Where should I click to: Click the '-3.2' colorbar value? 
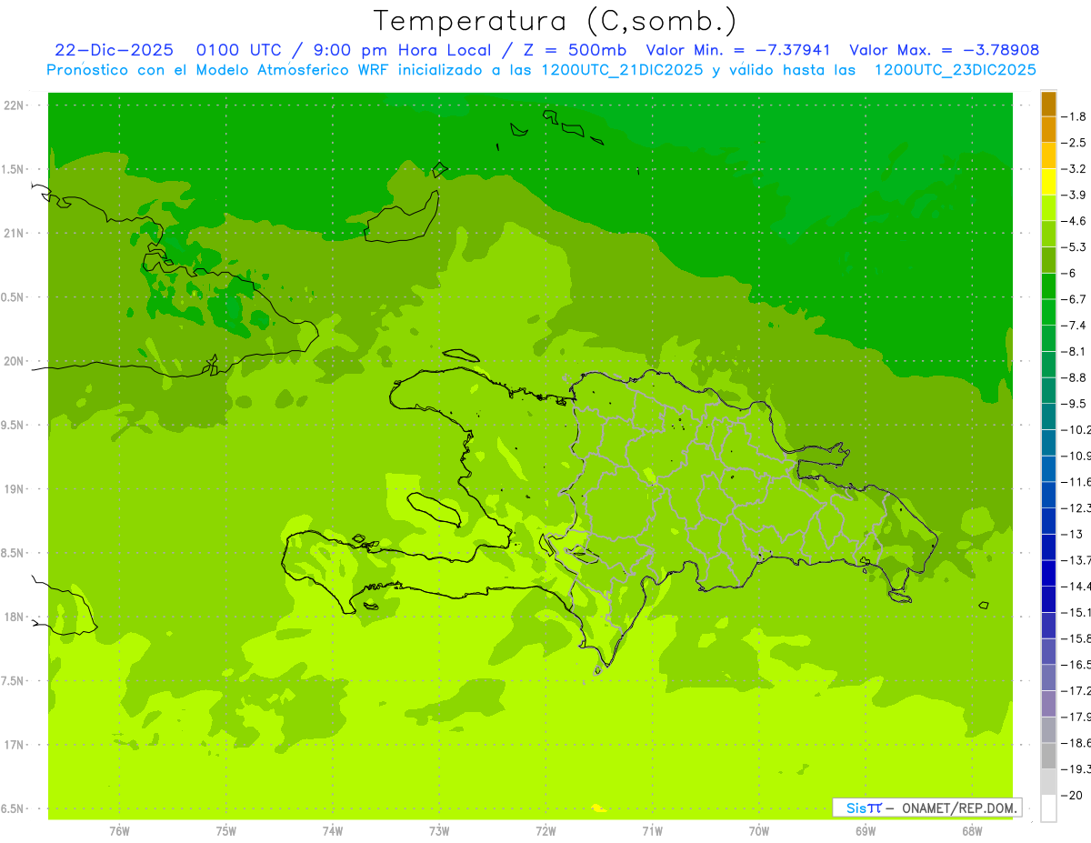point(1074,169)
